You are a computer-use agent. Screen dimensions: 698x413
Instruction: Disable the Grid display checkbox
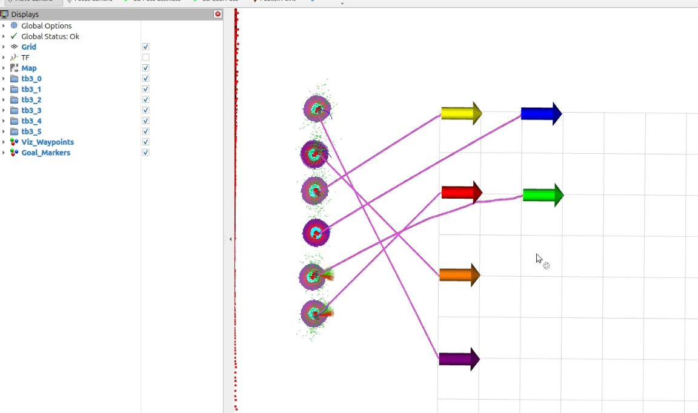pos(145,47)
